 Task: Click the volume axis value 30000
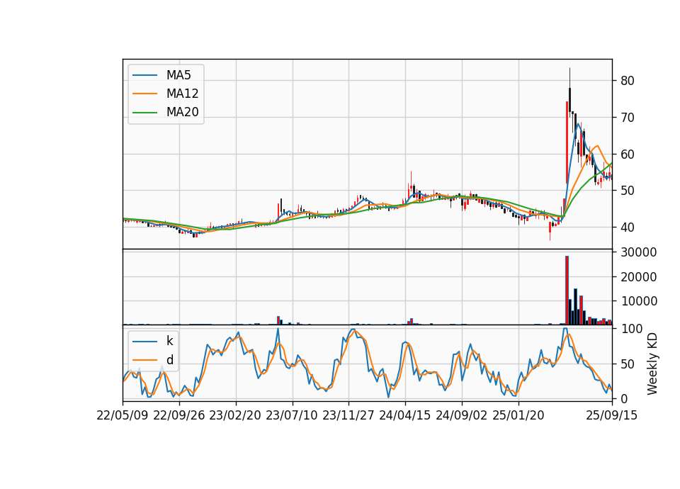click(638, 252)
